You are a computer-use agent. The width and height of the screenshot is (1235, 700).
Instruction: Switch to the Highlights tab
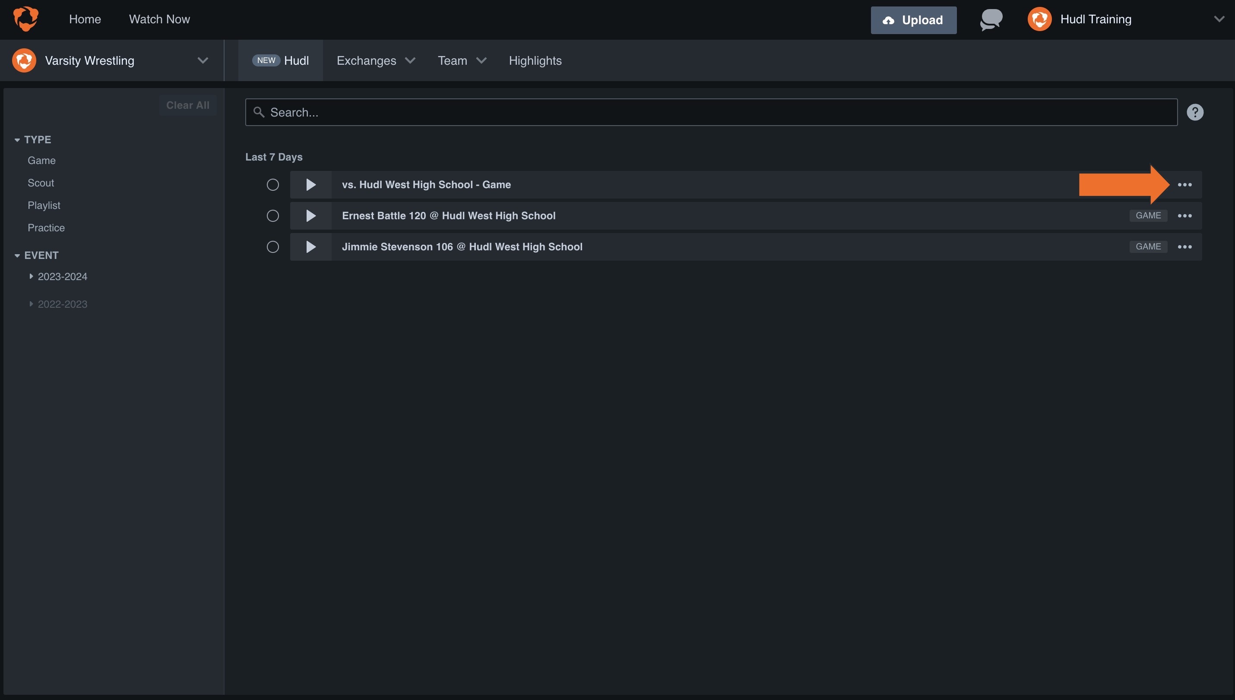click(x=535, y=60)
